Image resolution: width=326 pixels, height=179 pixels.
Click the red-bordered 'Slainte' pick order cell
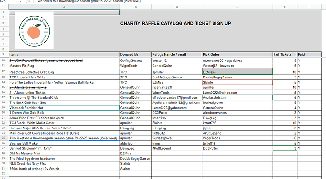[x=237, y=82]
